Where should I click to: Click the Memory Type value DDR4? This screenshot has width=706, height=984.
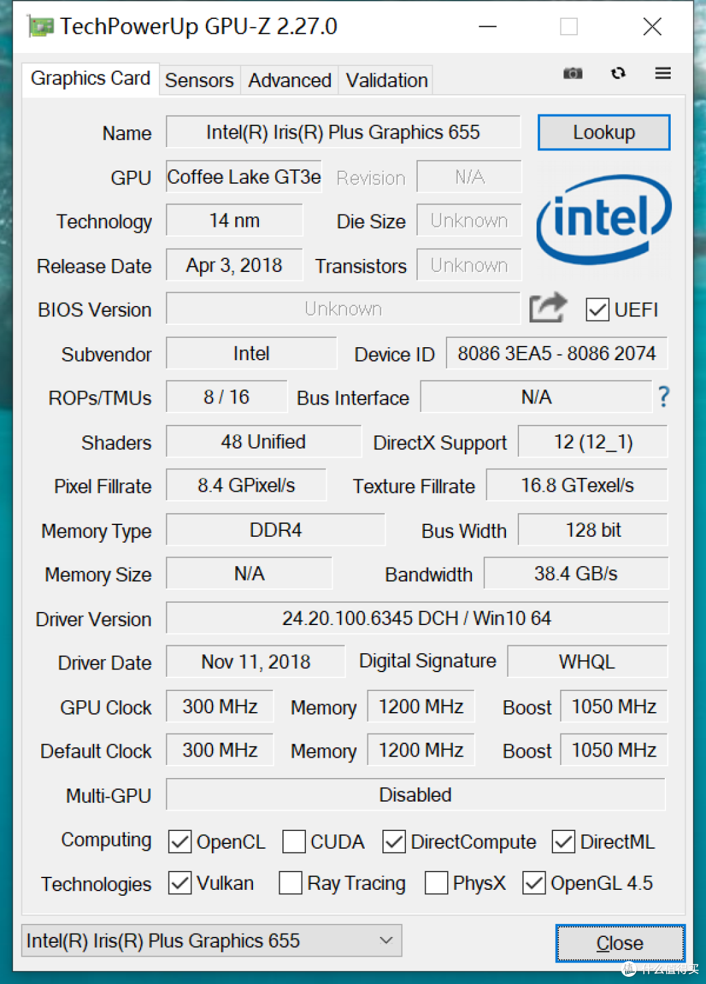(276, 530)
